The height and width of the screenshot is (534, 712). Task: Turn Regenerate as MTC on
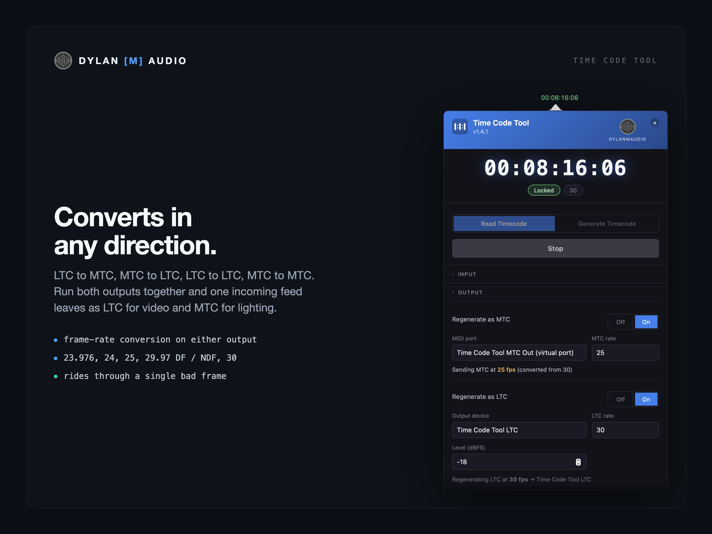(646, 322)
